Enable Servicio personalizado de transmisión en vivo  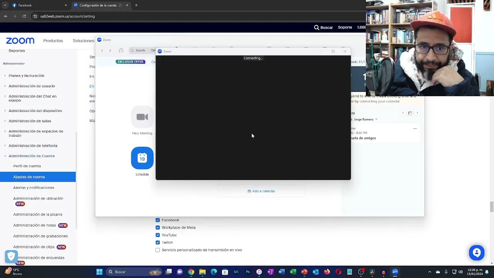pos(158,250)
